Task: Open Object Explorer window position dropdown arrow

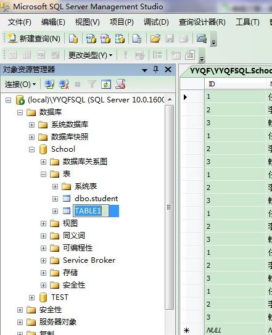Action: pos(145,70)
